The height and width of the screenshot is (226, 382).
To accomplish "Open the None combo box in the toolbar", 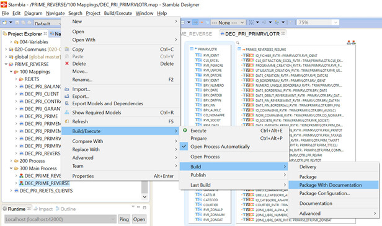I will click(x=228, y=23).
